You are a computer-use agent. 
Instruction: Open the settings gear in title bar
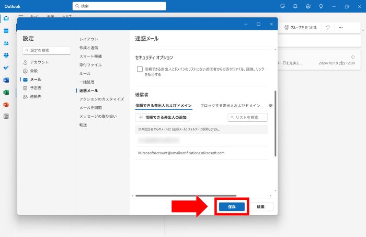[308, 6]
